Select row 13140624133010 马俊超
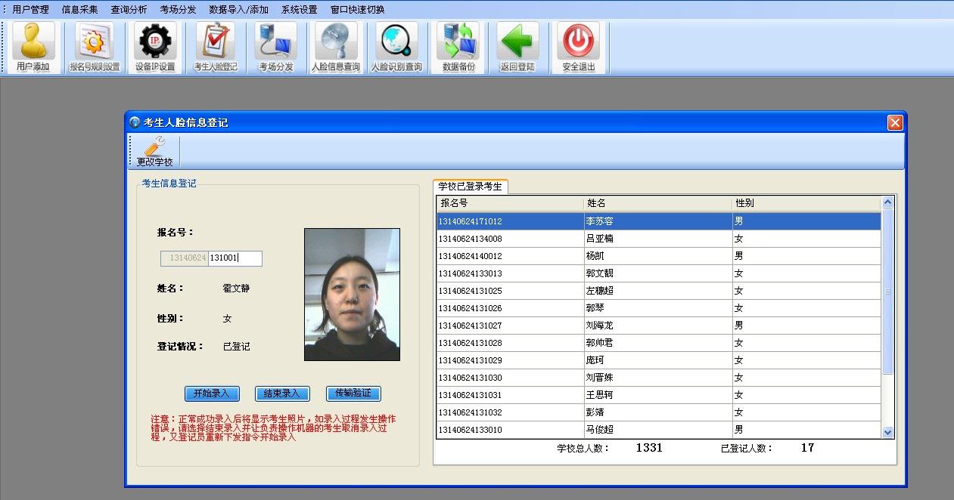954x500 pixels. pos(659,430)
